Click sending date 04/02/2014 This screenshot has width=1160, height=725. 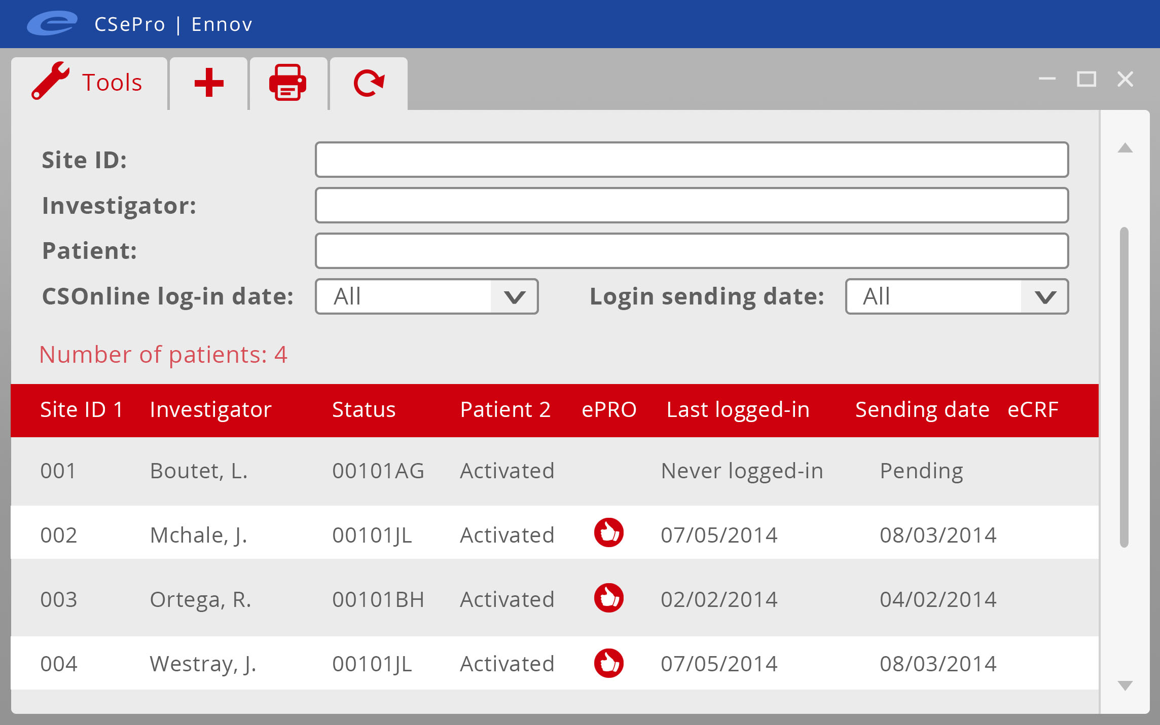click(938, 599)
